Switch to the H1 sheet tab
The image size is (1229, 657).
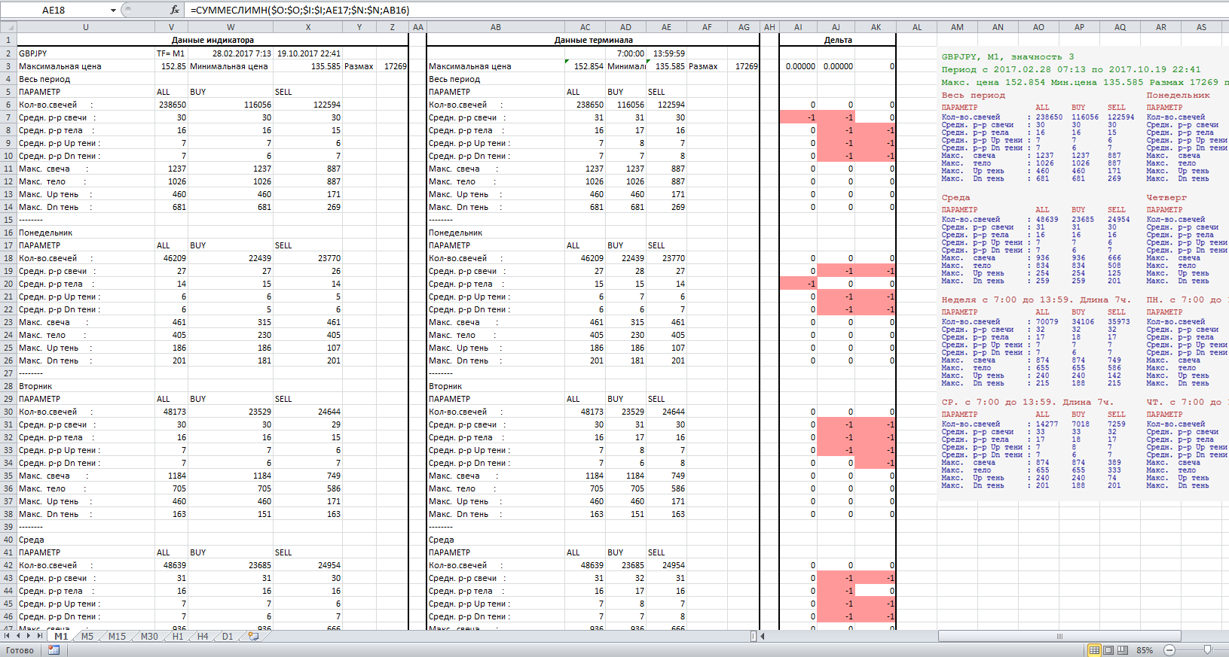tap(178, 637)
